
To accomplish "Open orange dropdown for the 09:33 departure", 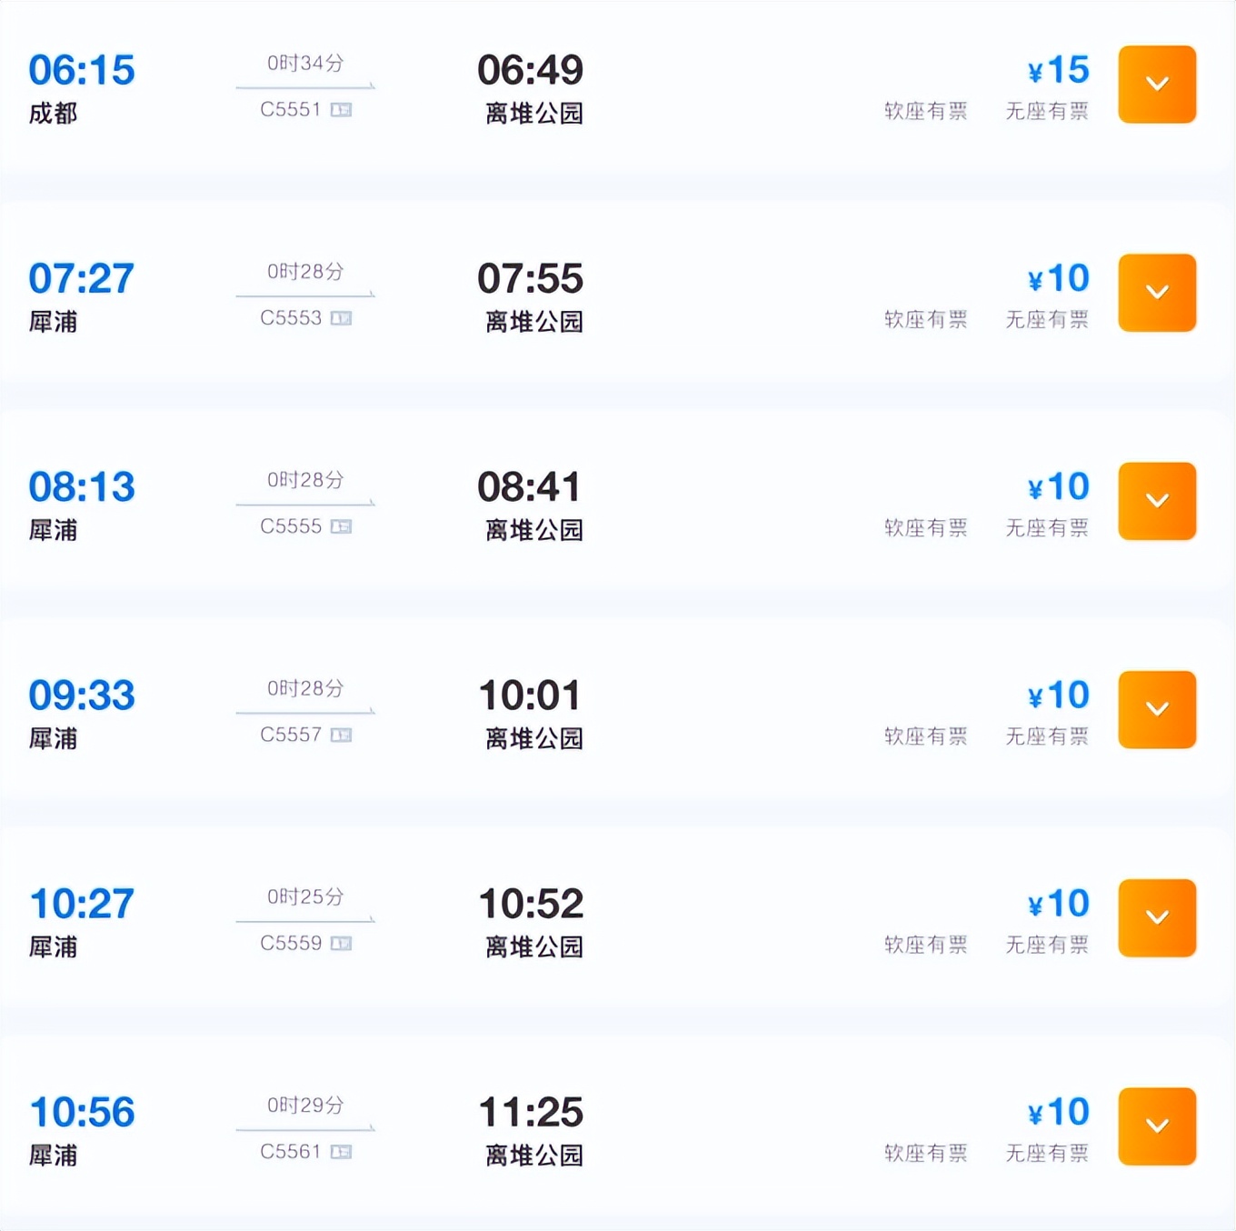I will 1156,709.
